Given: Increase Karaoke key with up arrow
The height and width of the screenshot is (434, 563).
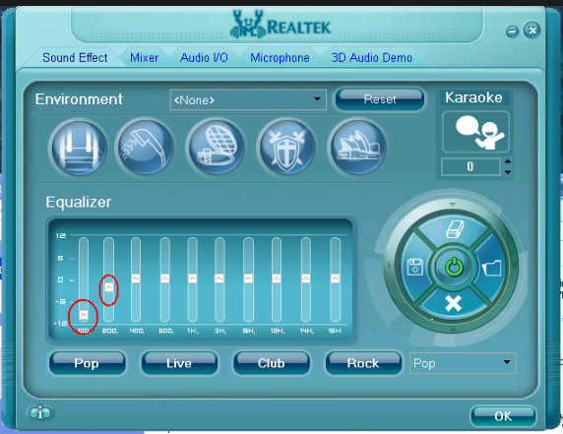Looking at the screenshot, I should tap(508, 161).
